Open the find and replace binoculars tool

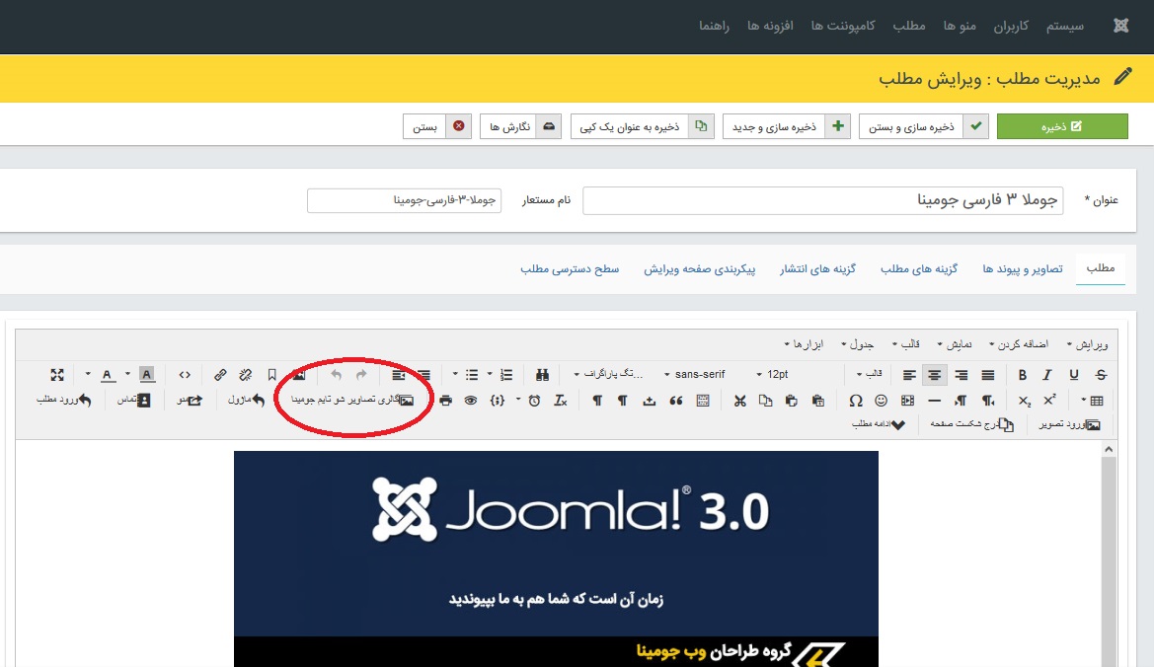(x=542, y=375)
